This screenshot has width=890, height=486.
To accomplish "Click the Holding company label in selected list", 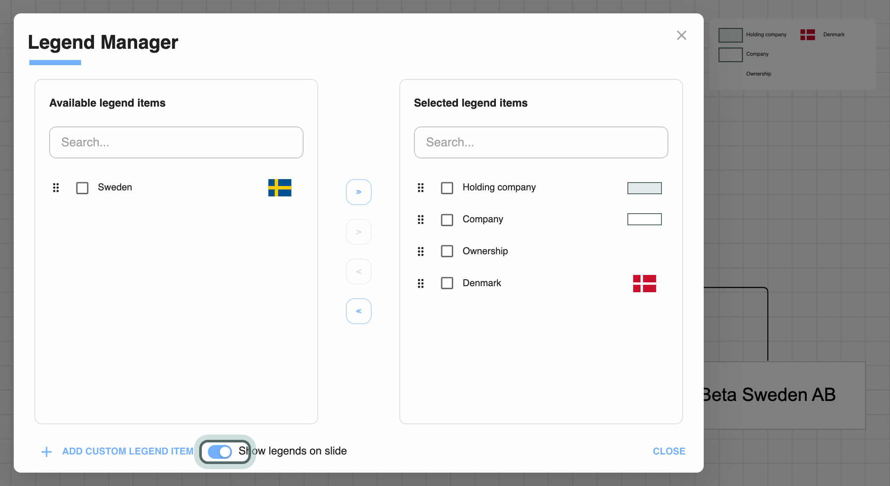I will click(499, 187).
